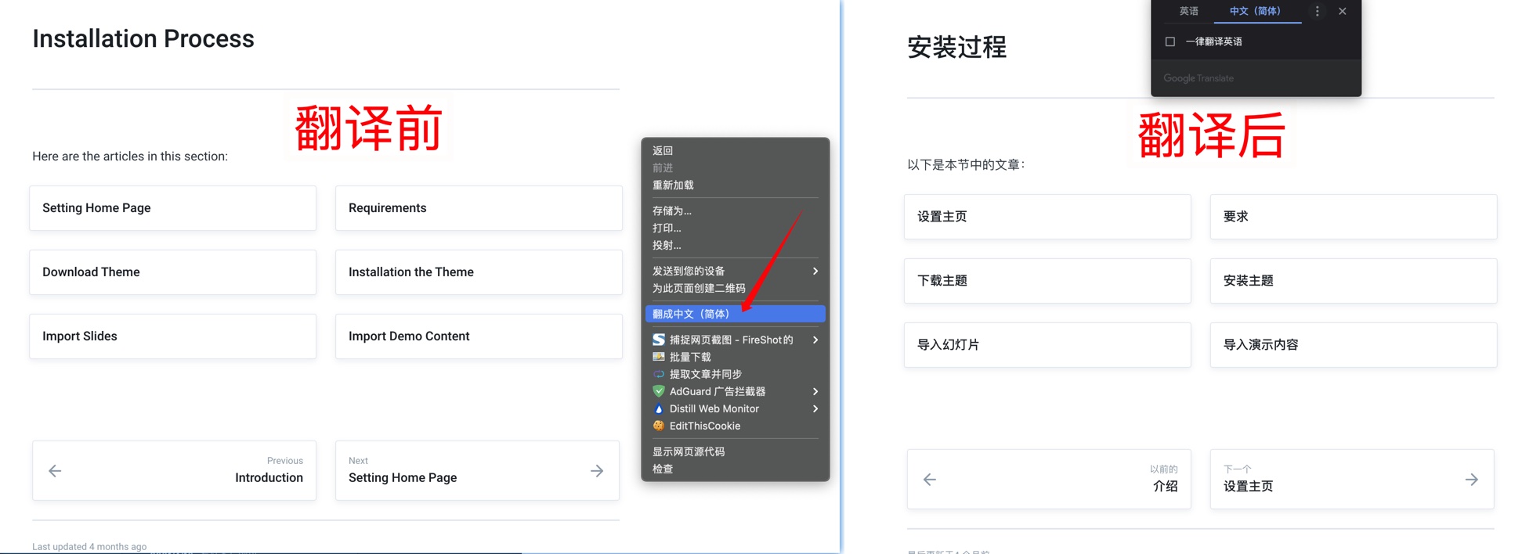Click the 以下是本节中的文章 text

[x=966, y=165]
